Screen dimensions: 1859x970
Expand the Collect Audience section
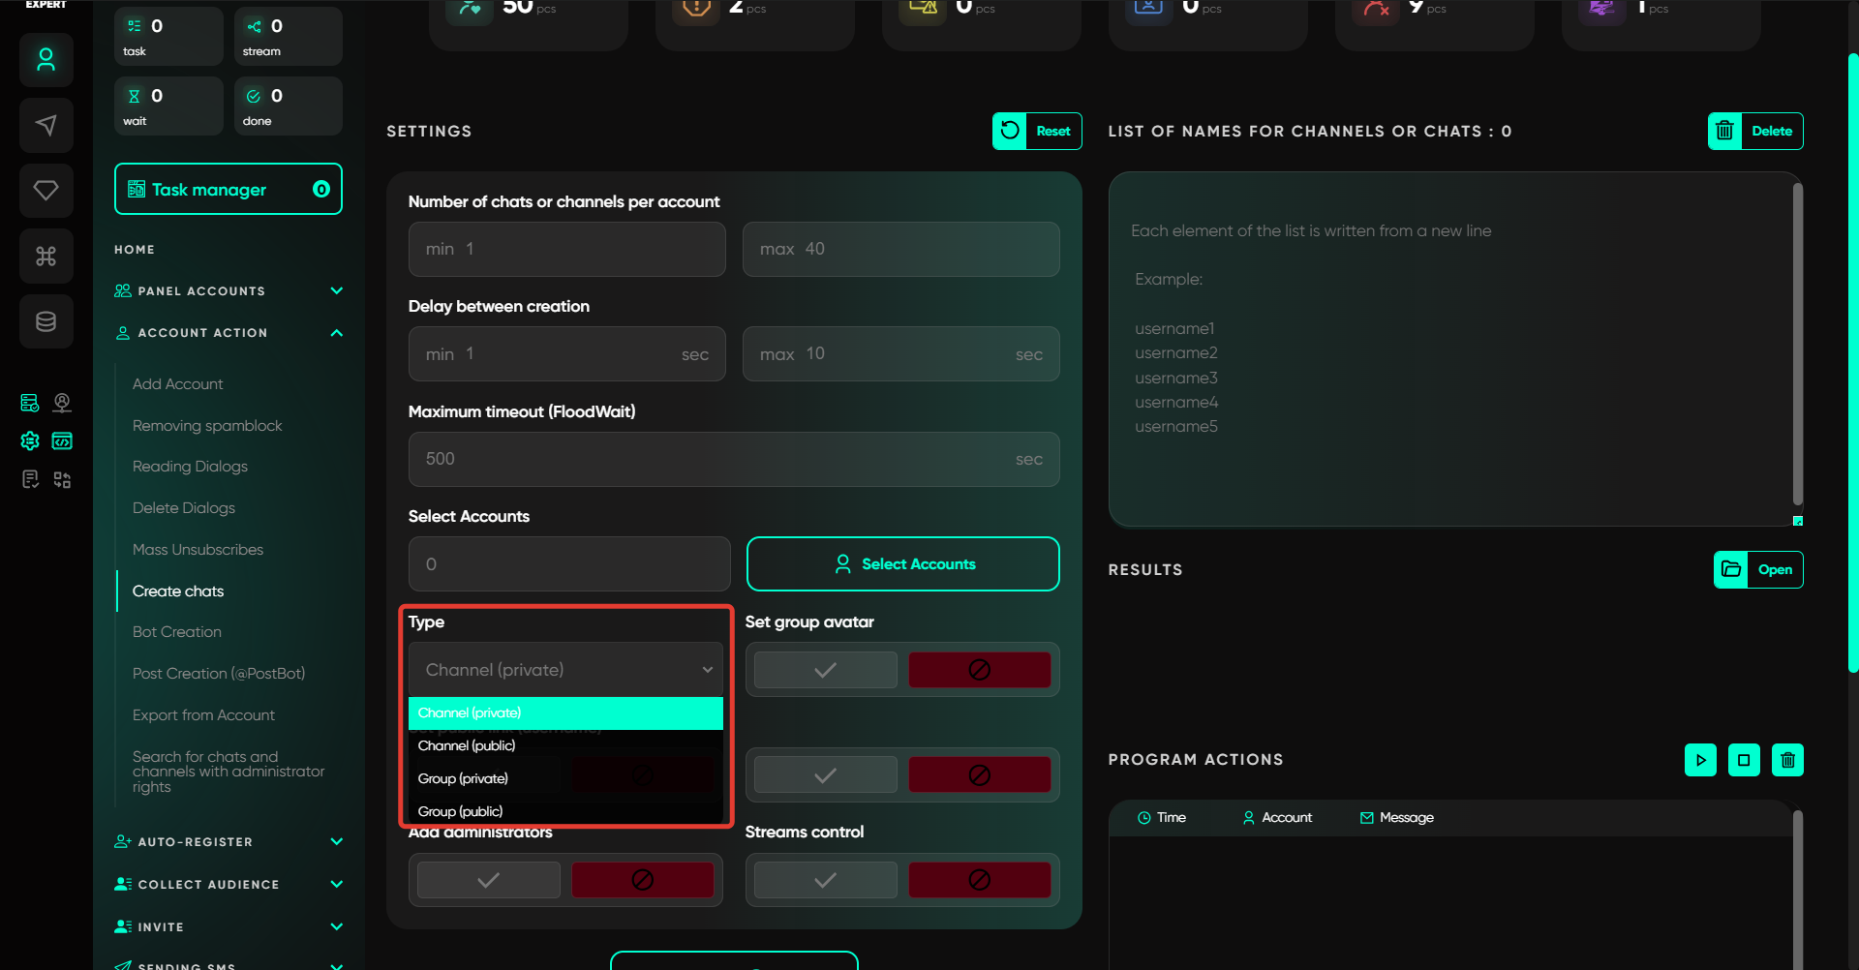336,884
